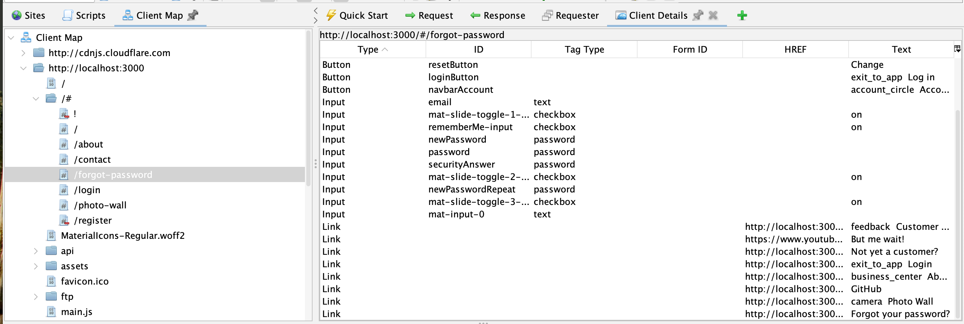Expand the api folder
The image size is (964, 324).
(36, 251)
